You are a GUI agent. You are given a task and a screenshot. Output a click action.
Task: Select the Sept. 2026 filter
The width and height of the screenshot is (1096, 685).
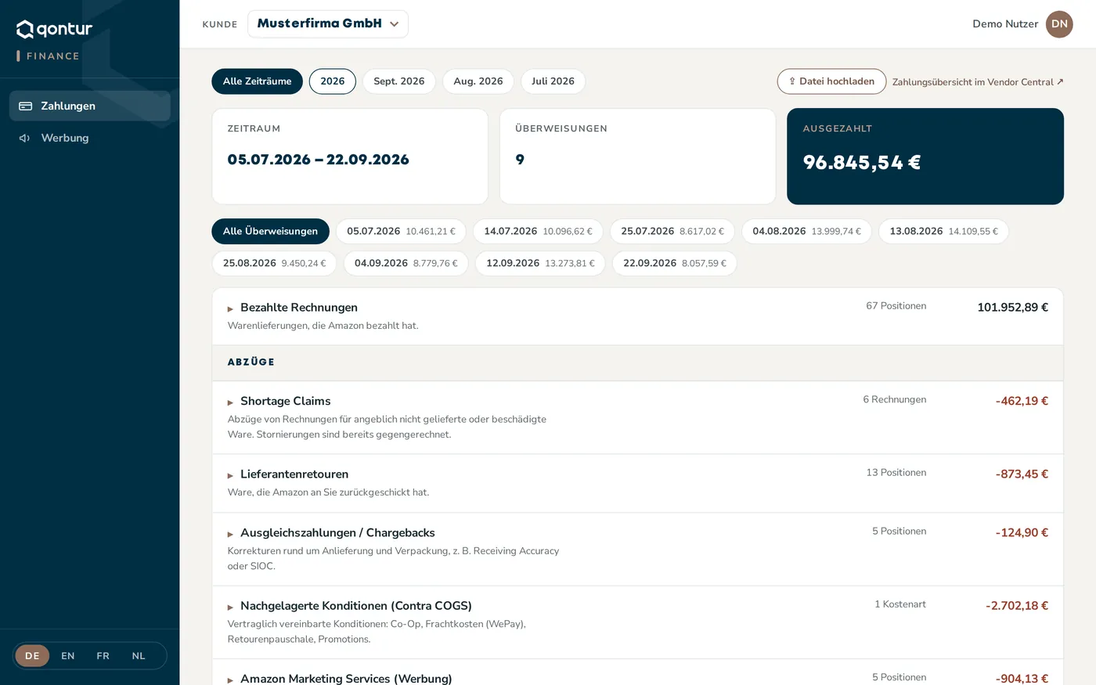click(399, 81)
